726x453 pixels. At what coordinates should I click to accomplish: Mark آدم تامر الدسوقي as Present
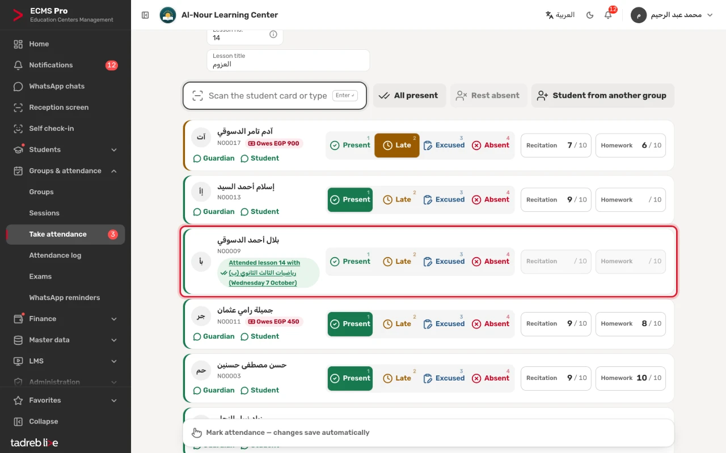[350, 146]
